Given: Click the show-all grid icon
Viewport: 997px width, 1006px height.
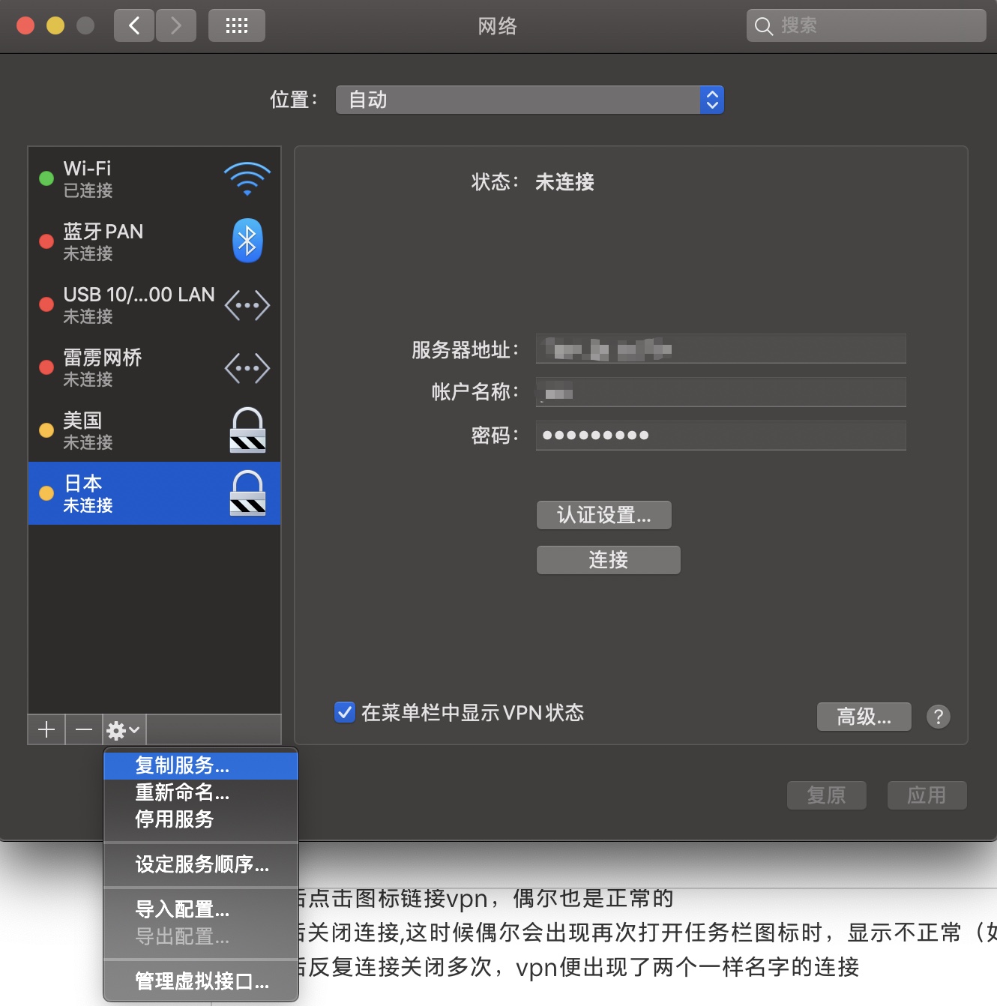Looking at the screenshot, I should [237, 26].
